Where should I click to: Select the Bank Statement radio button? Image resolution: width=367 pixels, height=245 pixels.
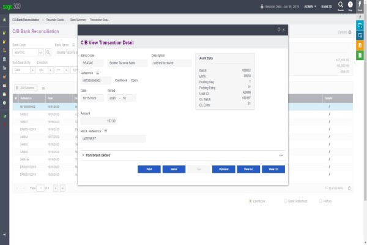[285, 201]
